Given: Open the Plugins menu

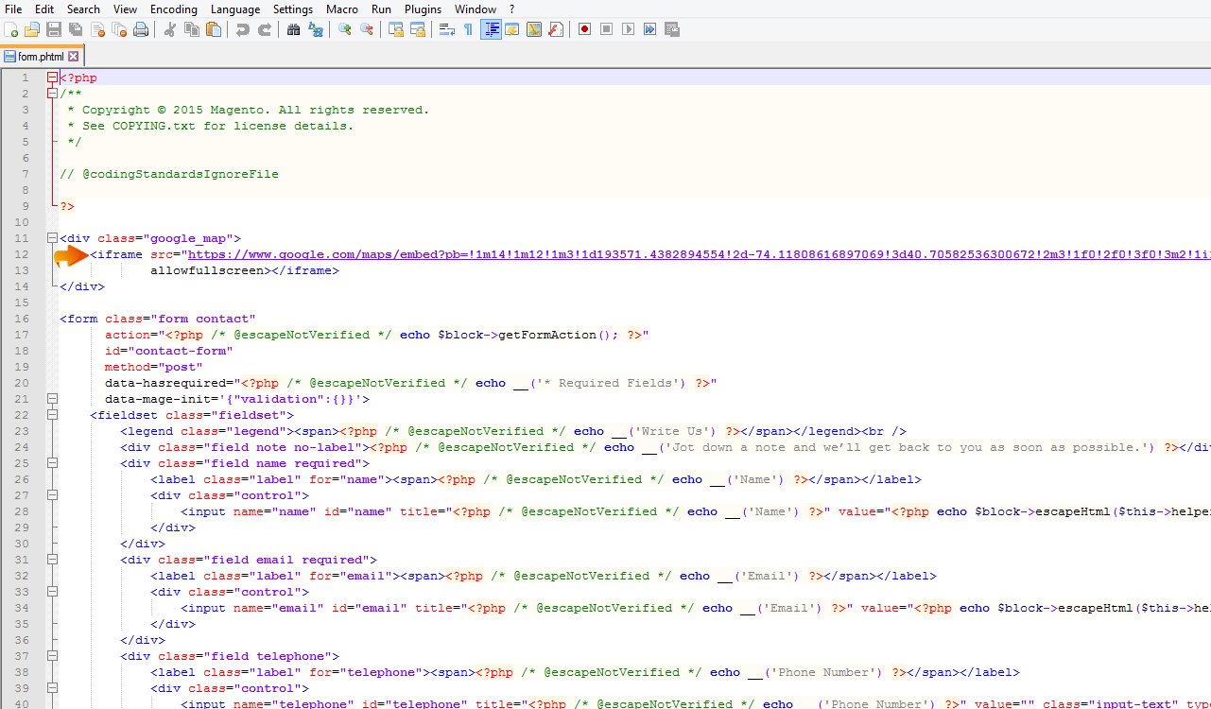Looking at the screenshot, I should tap(423, 9).
